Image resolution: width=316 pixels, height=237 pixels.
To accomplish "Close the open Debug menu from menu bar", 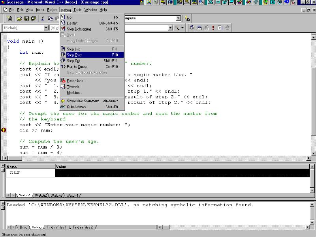I will coord(66,10).
